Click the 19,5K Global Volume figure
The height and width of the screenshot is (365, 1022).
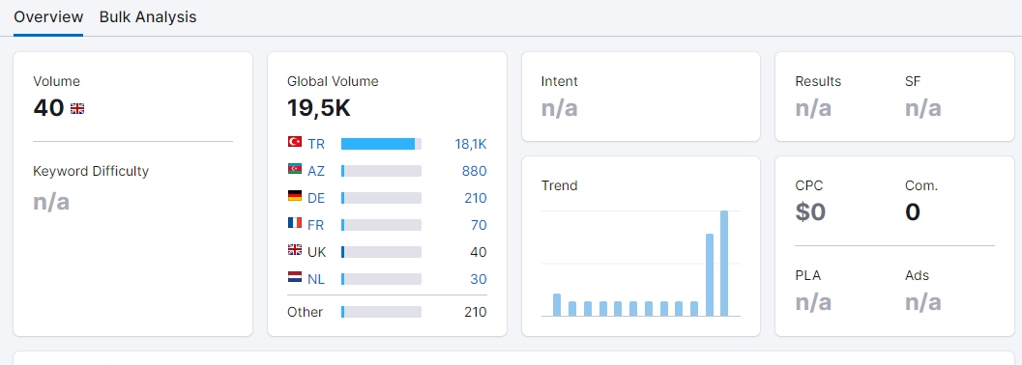319,108
